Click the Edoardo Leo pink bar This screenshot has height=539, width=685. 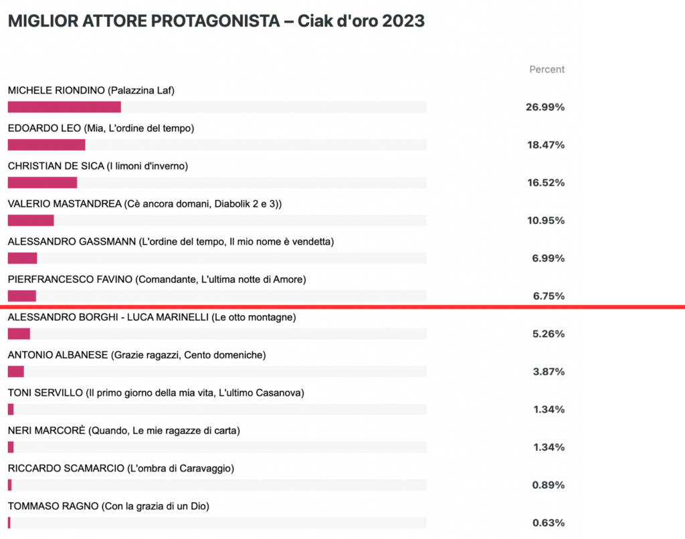point(46,144)
